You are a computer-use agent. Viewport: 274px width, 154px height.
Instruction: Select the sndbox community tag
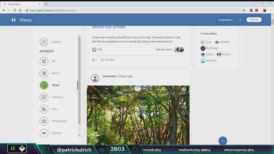(x=207, y=54)
